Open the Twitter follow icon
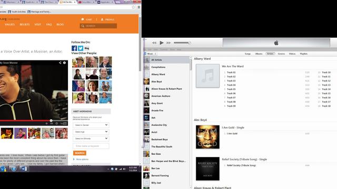This screenshot has height=189, width=337. 81,48
